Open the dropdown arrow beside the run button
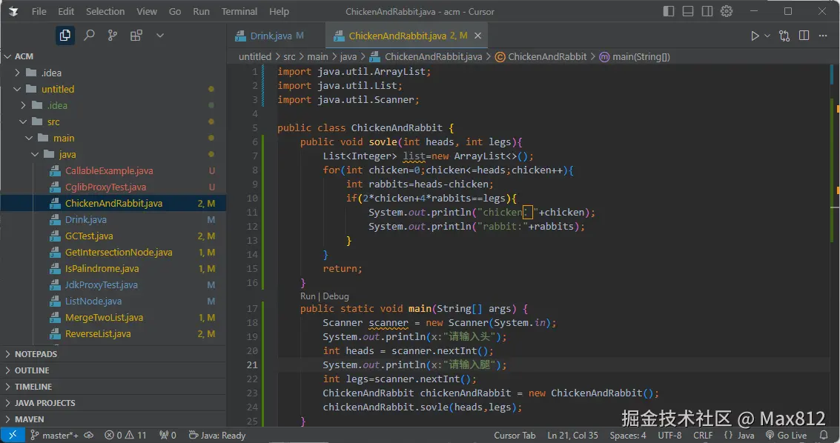Screen dimensions: 840x443 (x=767, y=36)
